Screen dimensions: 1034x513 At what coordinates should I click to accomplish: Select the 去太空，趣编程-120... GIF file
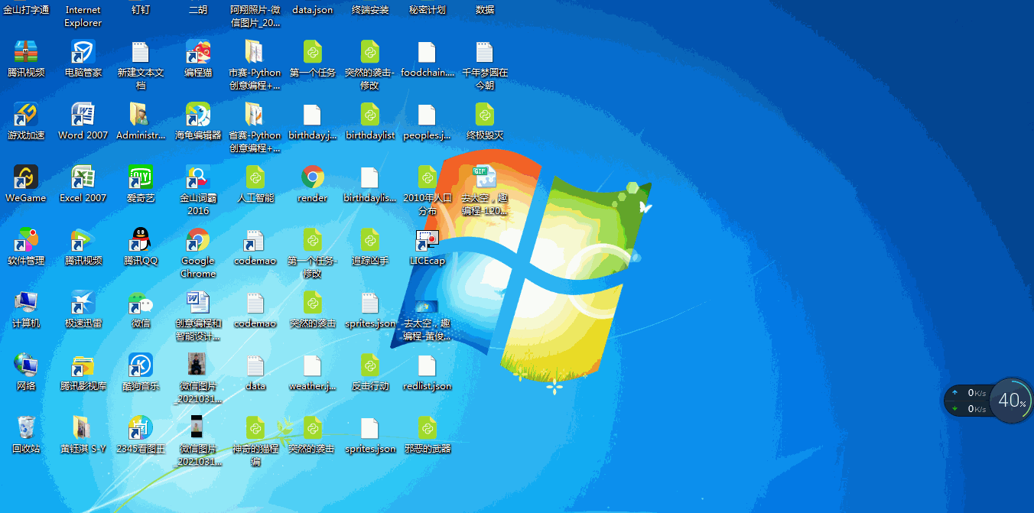(485, 177)
